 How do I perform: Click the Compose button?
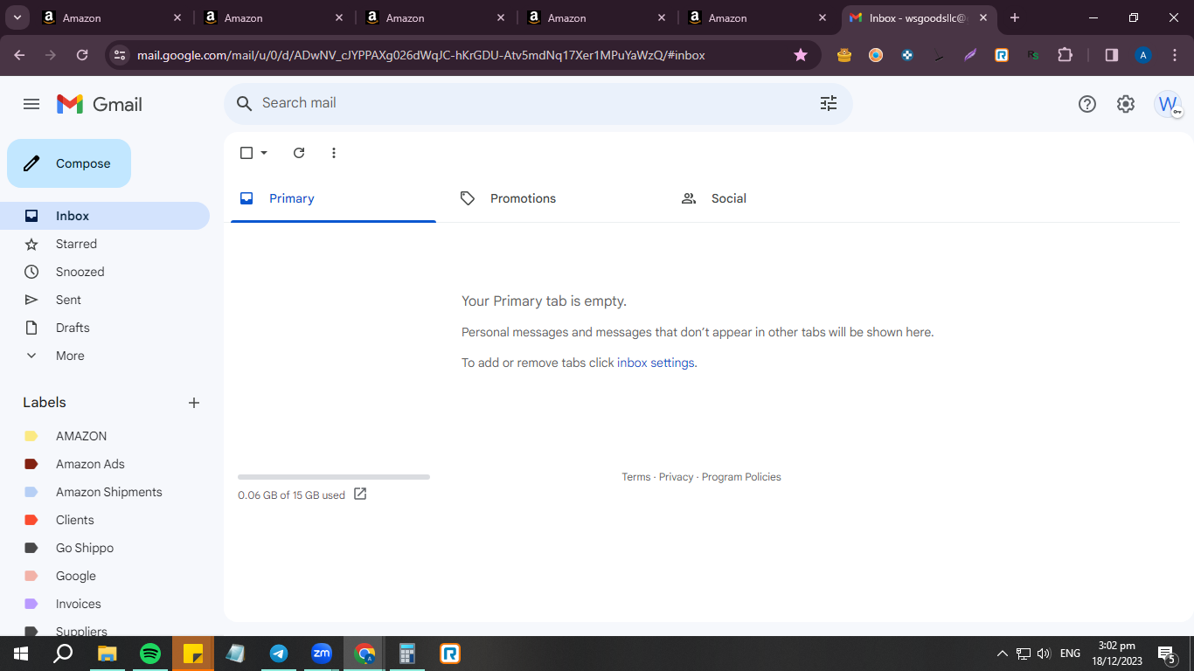[69, 163]
